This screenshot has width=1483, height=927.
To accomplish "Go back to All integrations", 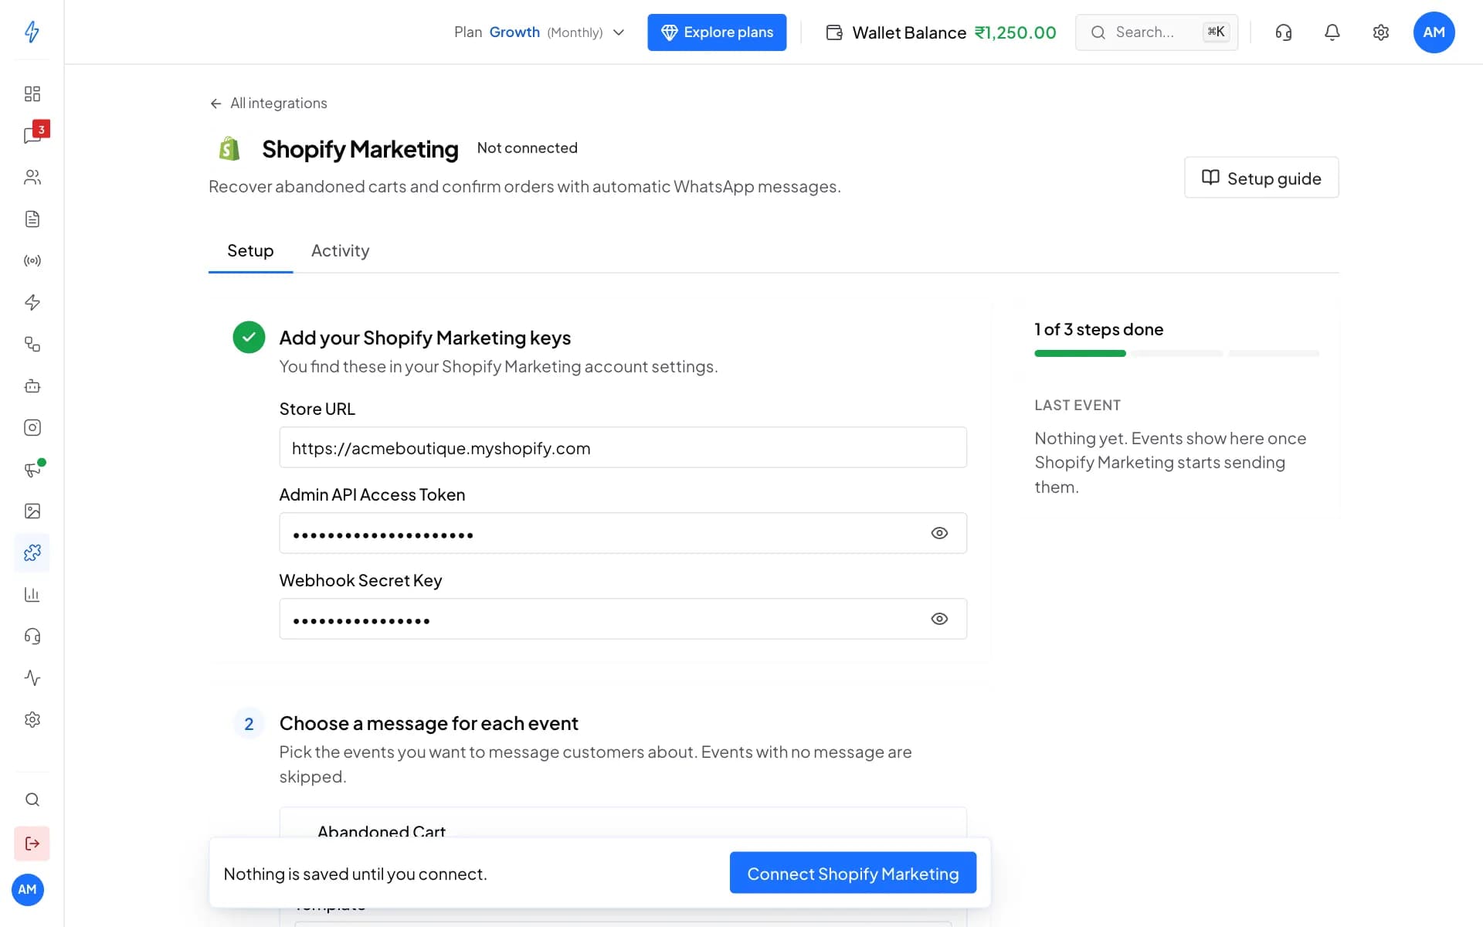I will pos(268,104).
